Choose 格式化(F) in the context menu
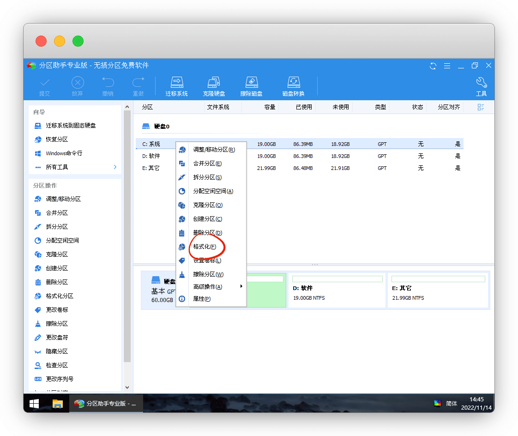 [205, 247]
